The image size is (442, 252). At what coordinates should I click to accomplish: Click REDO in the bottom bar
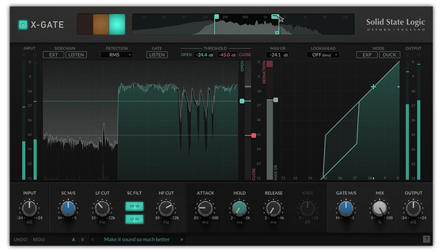[39, 240]
